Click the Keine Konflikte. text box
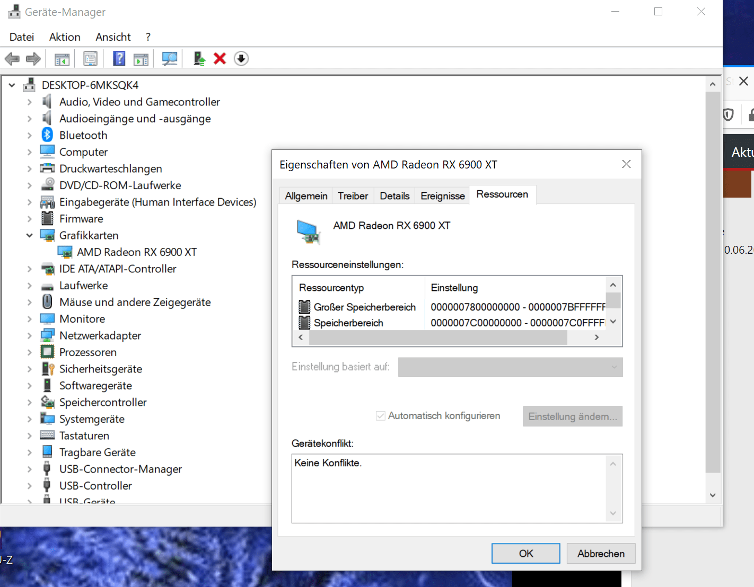 [457, 488]
